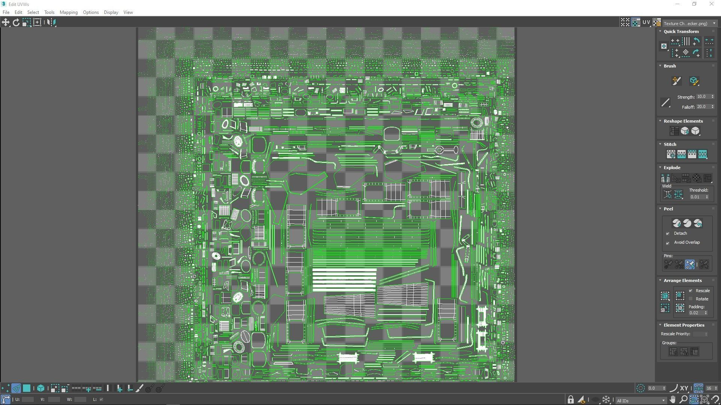Viewport: 721px width, 405px height.
Task: Click the lock selection padlock icon
Action: 570,400
